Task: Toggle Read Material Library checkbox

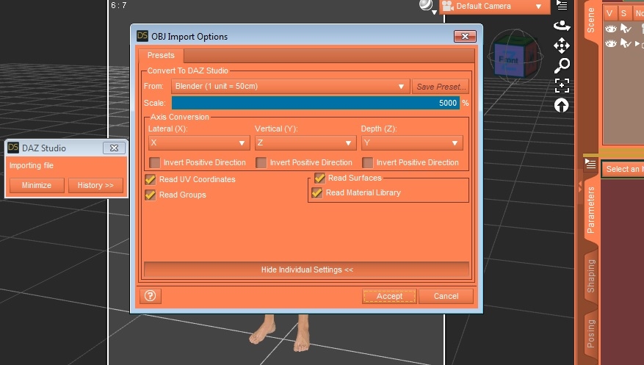Action: [317, 192]
